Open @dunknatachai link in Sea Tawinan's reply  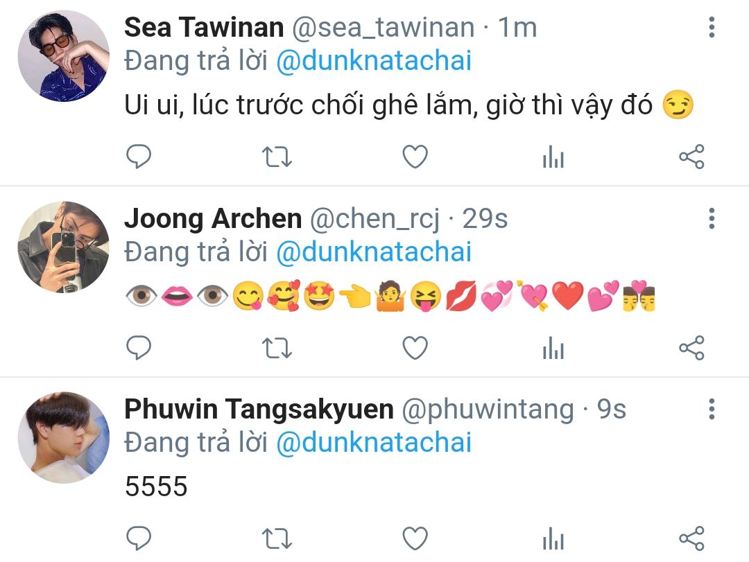click(374, 61)
